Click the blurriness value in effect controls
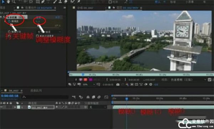This screenshot has width=214, height=129. pos(38,21)
